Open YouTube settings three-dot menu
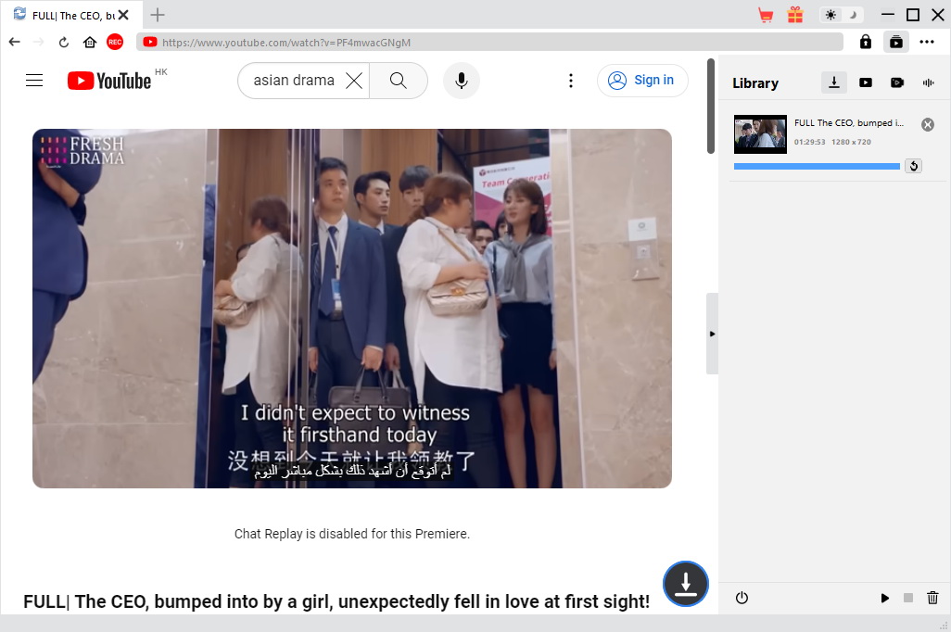 pos(571,81)
